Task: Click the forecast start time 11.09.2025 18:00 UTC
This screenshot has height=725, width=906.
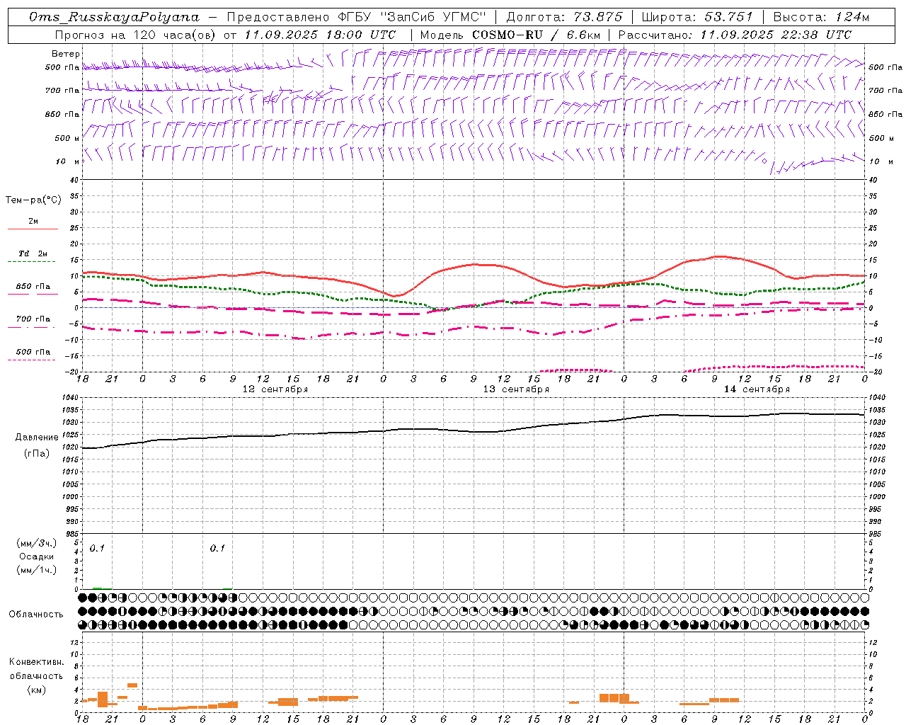Action: click(x=320, y=35)
